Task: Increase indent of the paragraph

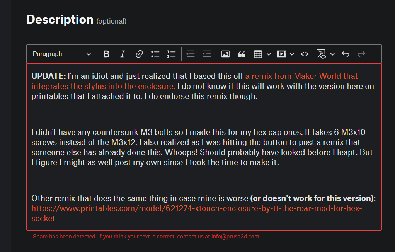Action: [x=206, y=54]
